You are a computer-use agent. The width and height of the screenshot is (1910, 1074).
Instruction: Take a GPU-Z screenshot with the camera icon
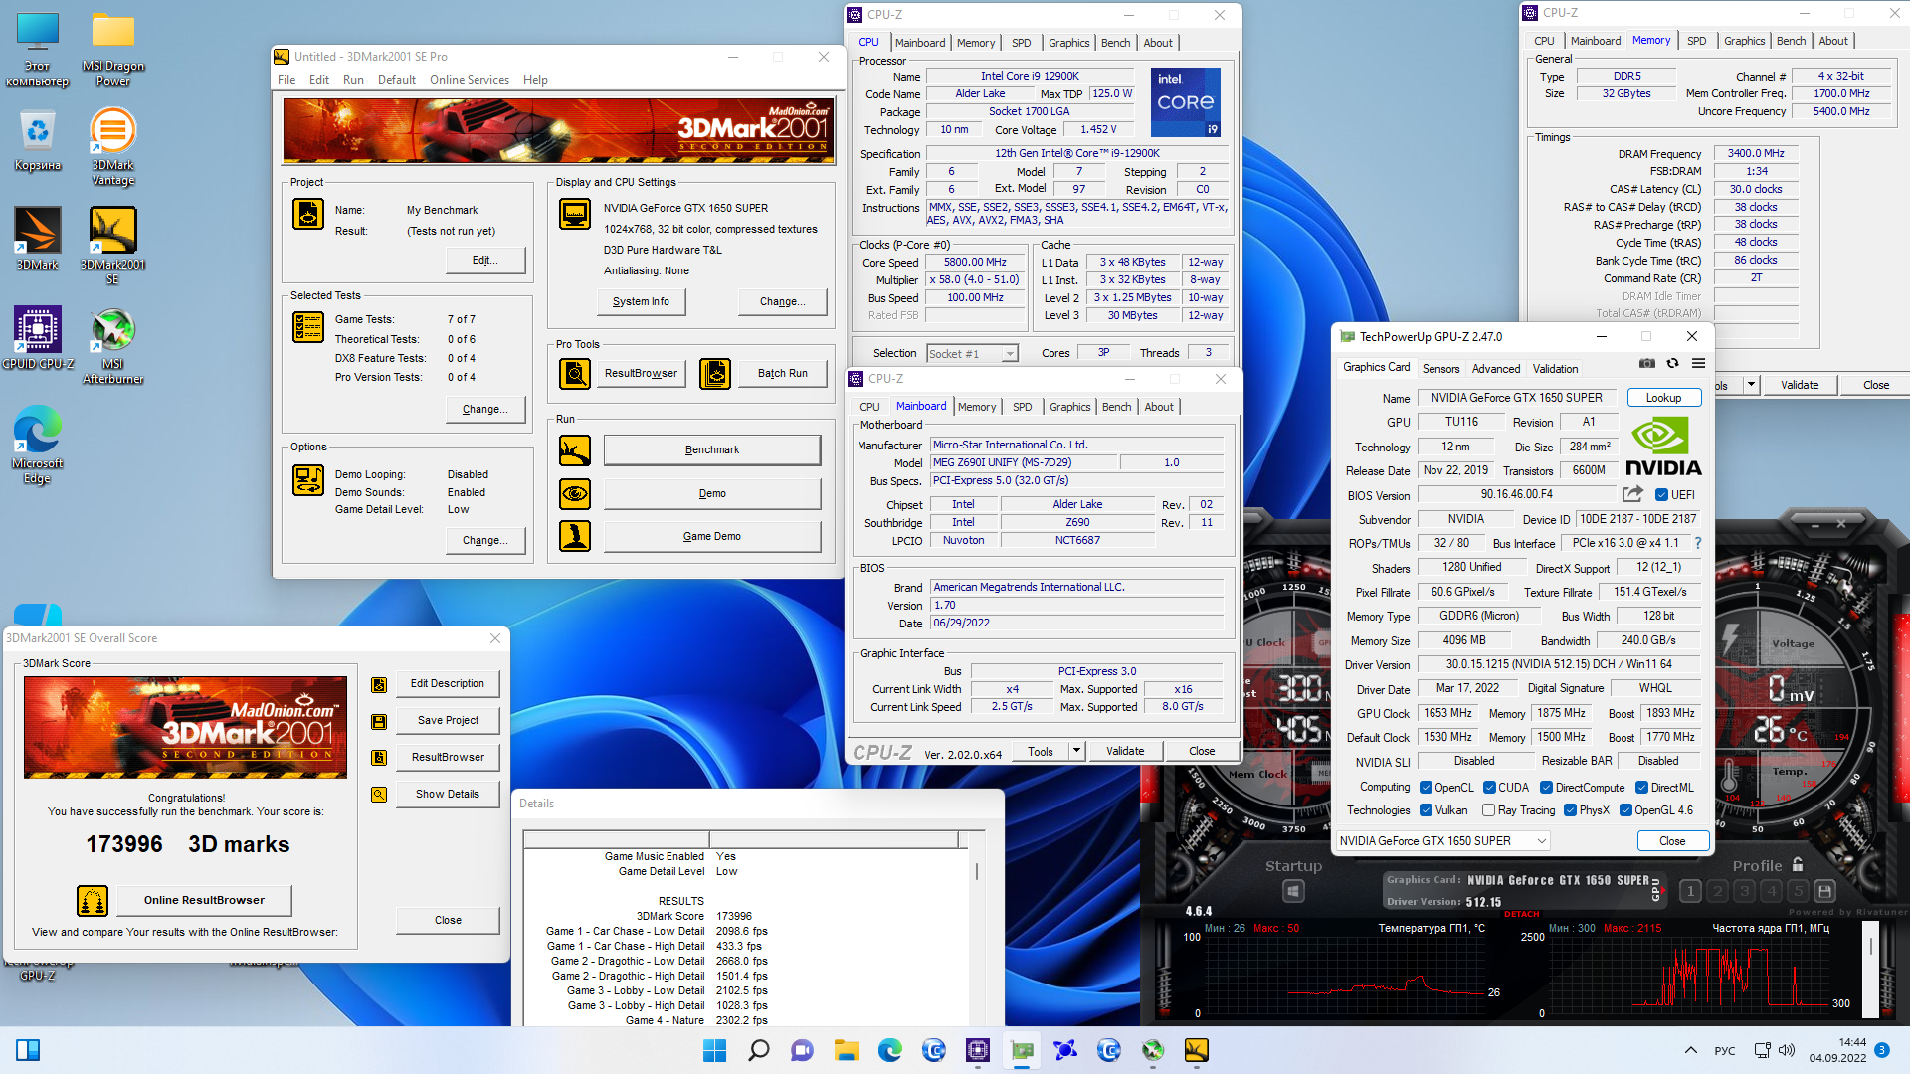click(1647, 364)
